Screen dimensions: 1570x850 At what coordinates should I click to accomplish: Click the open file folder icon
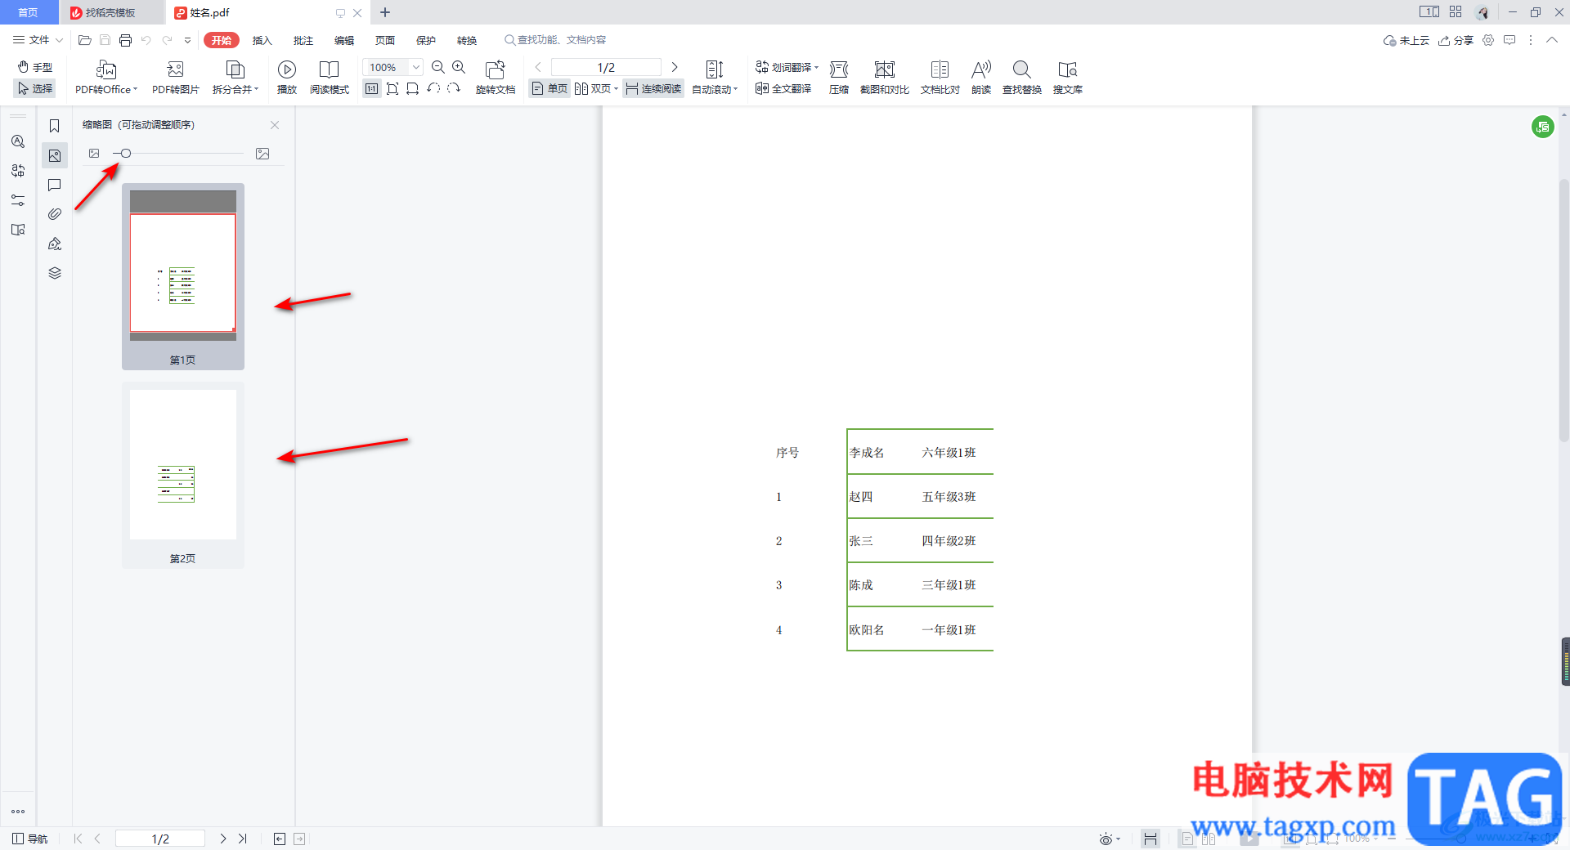pos(84,40)
